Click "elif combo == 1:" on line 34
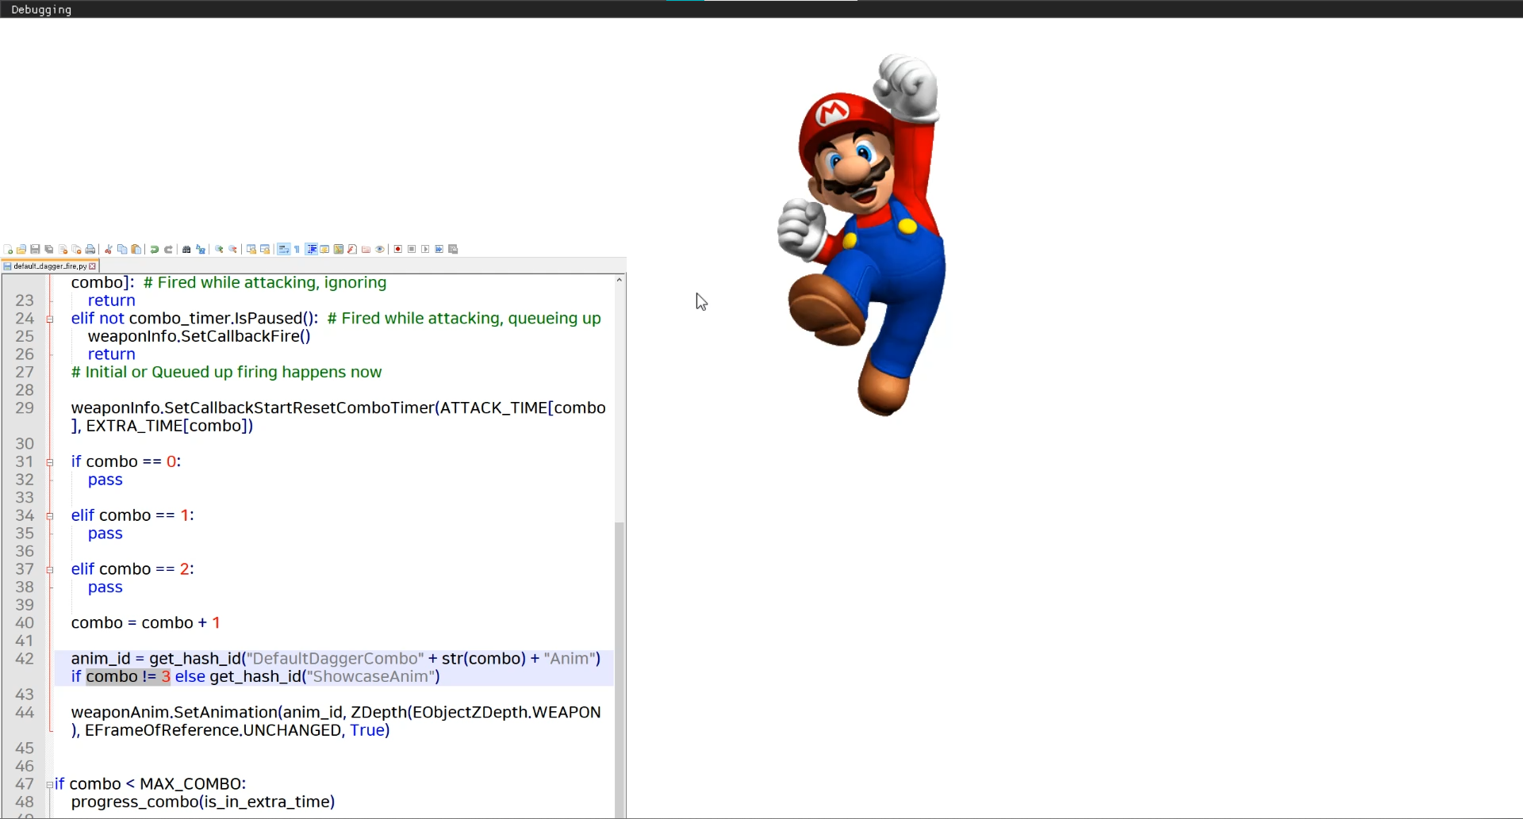 [132, 515]
